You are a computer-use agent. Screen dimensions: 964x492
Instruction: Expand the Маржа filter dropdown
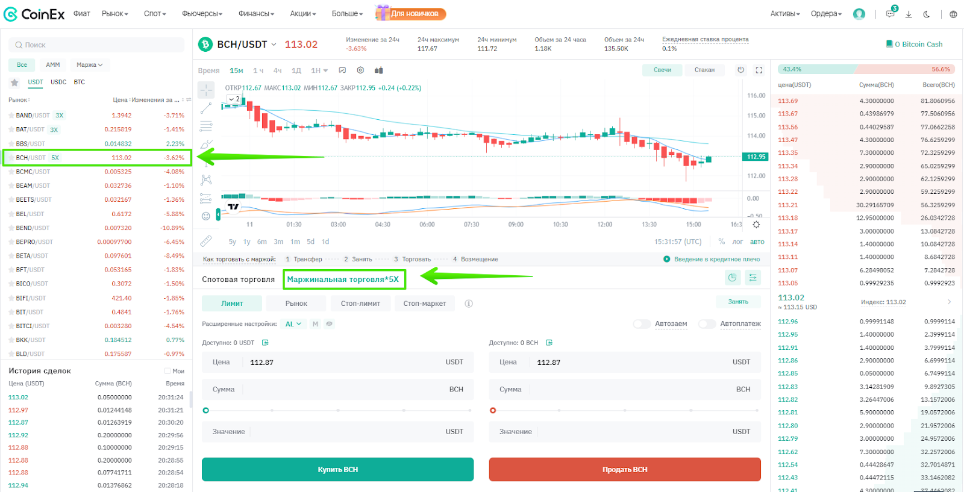tap(90, 65)
